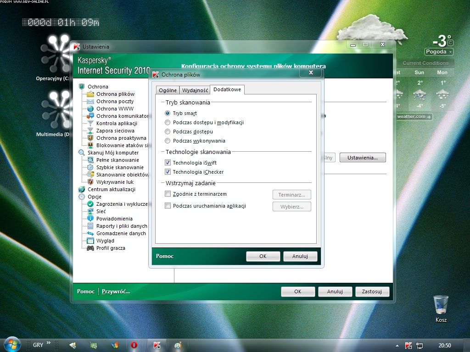Viewport: 470px width, 352px height.
Task: Open the Wykrywanie luk icon
Action: [x=90, y=182]
